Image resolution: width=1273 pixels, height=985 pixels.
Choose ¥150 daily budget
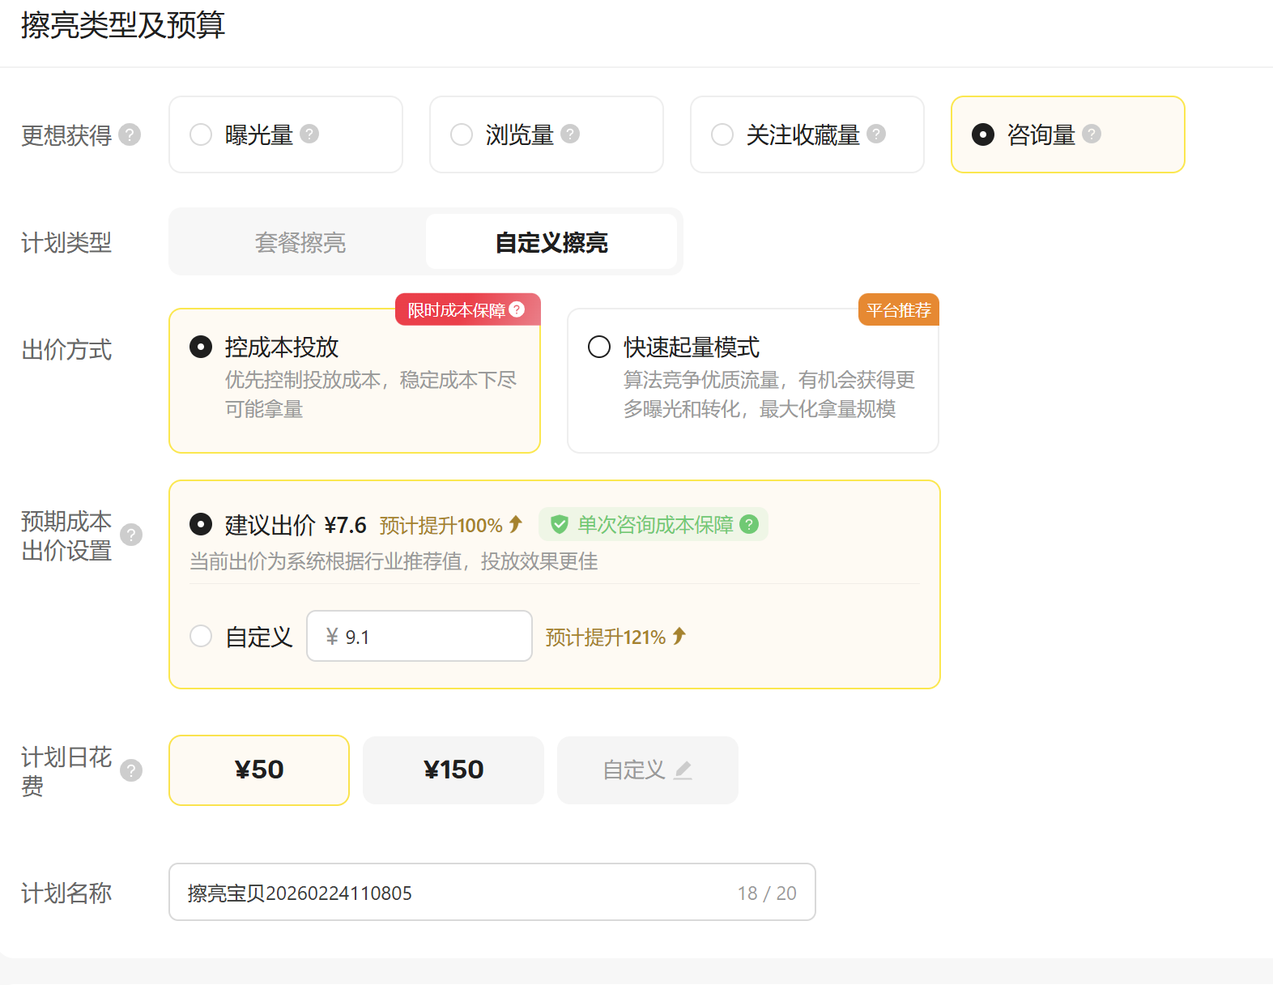(x=453, y=770)
